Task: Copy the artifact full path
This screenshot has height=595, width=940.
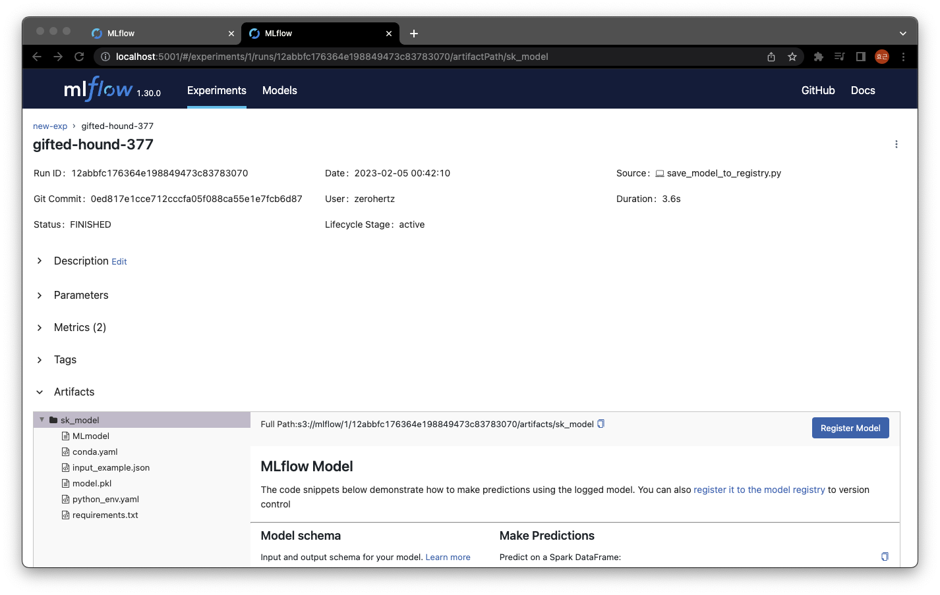Action: (x=601, y=424)
